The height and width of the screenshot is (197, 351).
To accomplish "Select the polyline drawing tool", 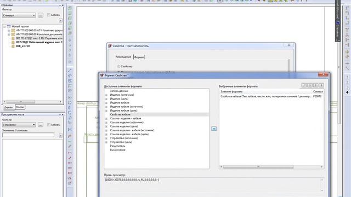I will click(70, 76).
